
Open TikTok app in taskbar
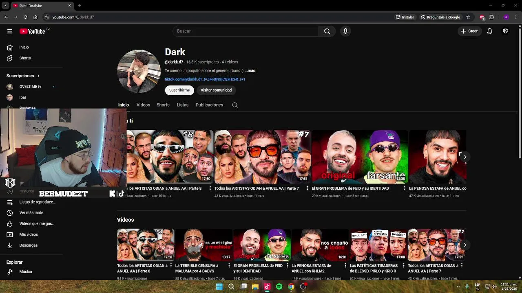pos(267,286)
